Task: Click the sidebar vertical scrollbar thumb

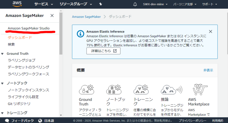Action: [x=61, y=33]
